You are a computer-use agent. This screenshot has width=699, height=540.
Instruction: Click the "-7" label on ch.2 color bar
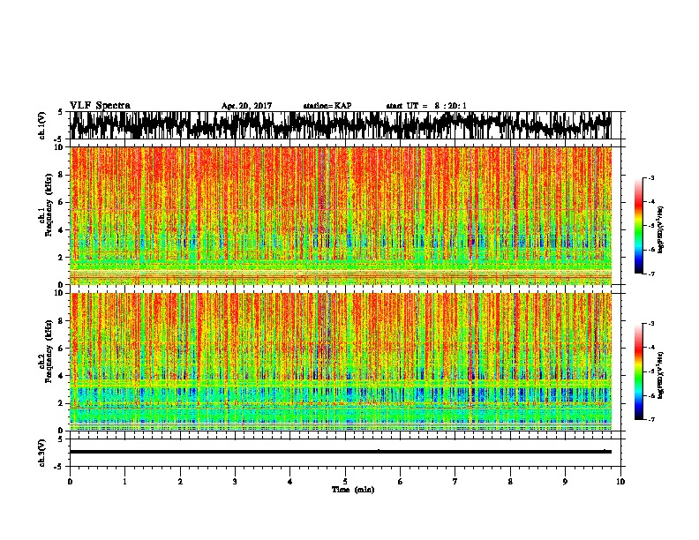tap(650, 420)
